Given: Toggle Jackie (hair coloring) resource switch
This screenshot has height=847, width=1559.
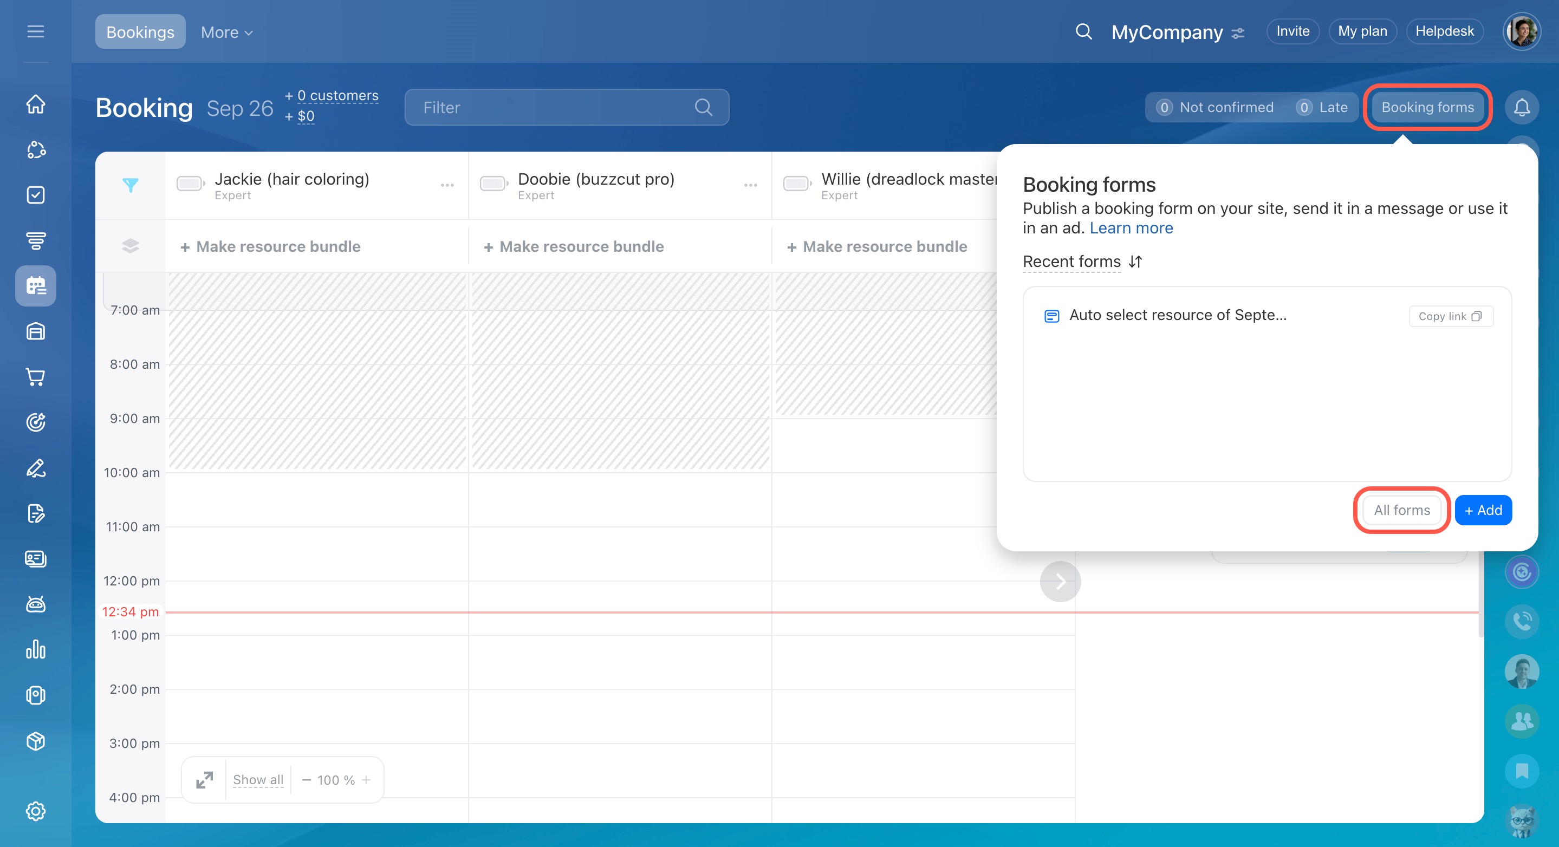Looking at the screenshot, I should pyautogui.click(x=190, y=183).
